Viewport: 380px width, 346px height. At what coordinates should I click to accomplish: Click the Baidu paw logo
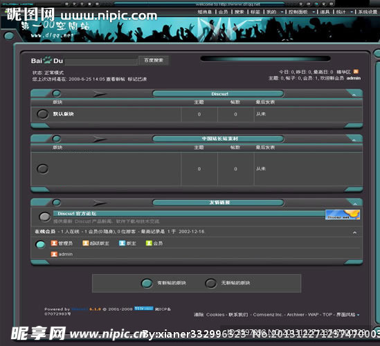(48, 60)
